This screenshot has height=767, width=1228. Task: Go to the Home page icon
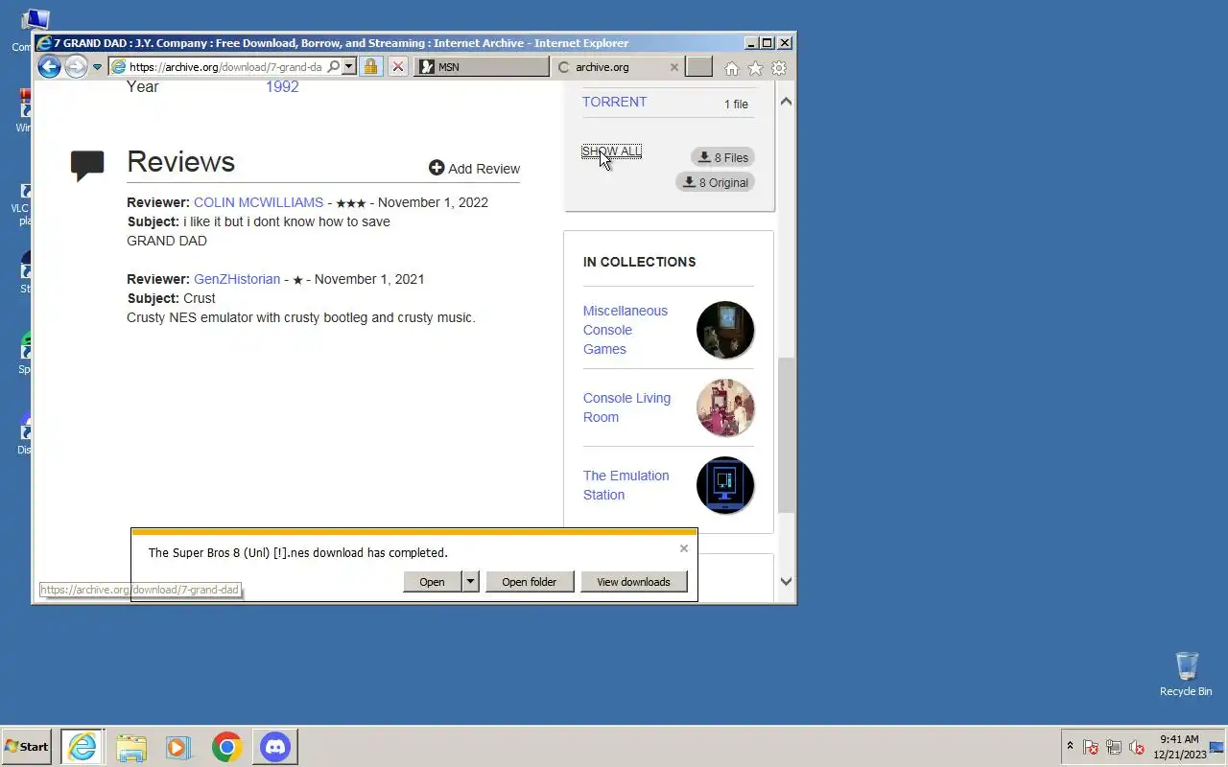click(732, 68)
